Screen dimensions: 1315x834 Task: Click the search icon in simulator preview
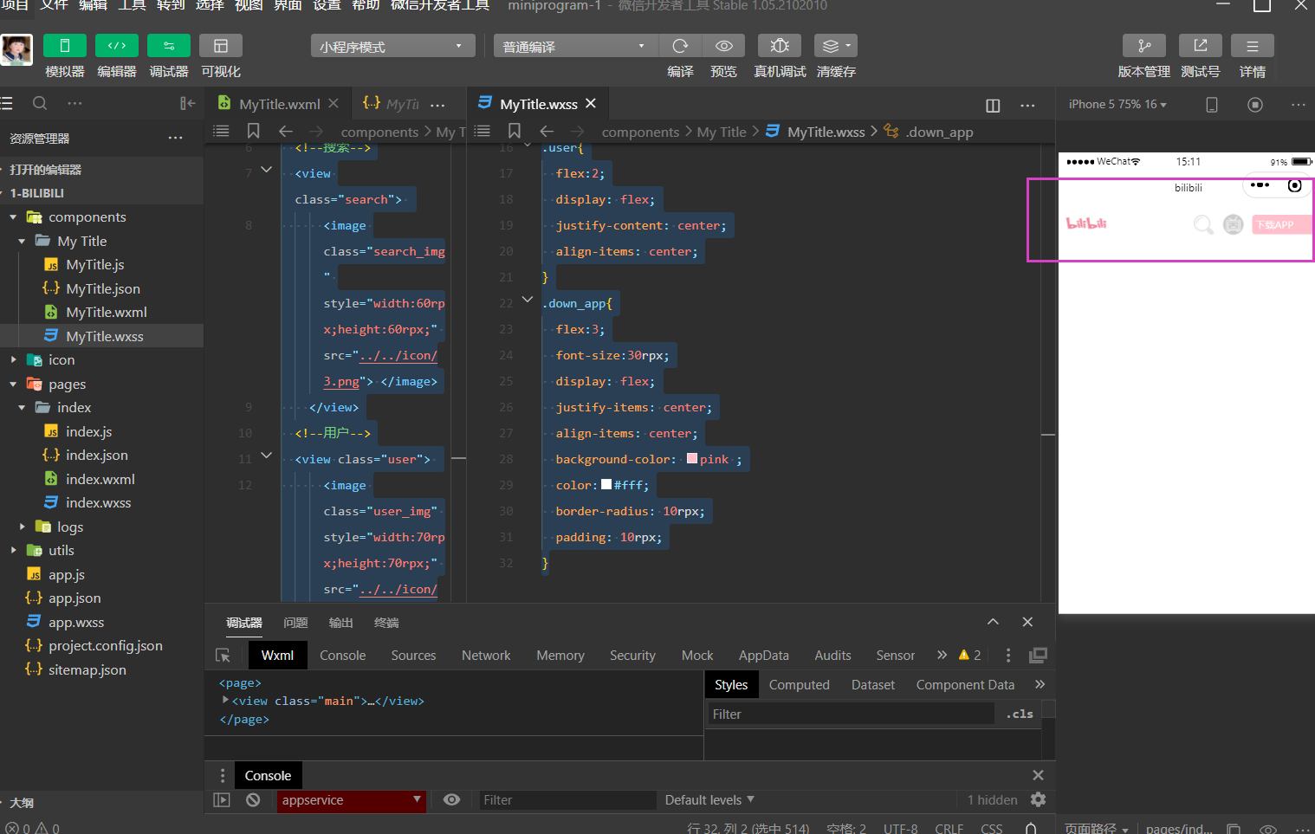click(1202, 224)
